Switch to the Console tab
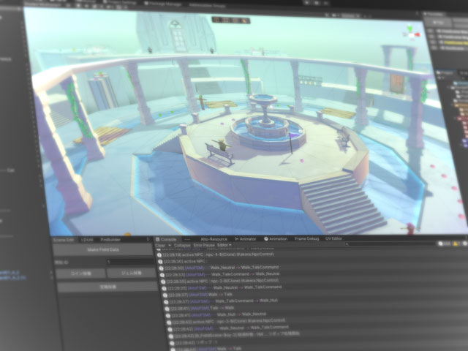468x351 pixels. pyautogui.click(x=168, y=239)
